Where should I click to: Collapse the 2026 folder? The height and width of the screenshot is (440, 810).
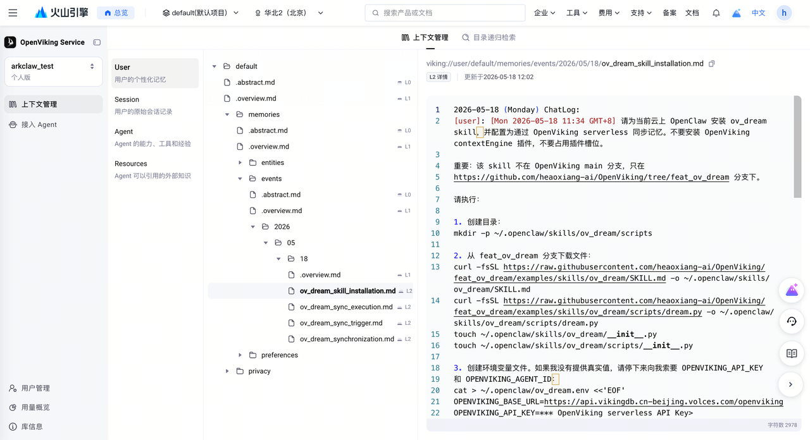[252, 227]
